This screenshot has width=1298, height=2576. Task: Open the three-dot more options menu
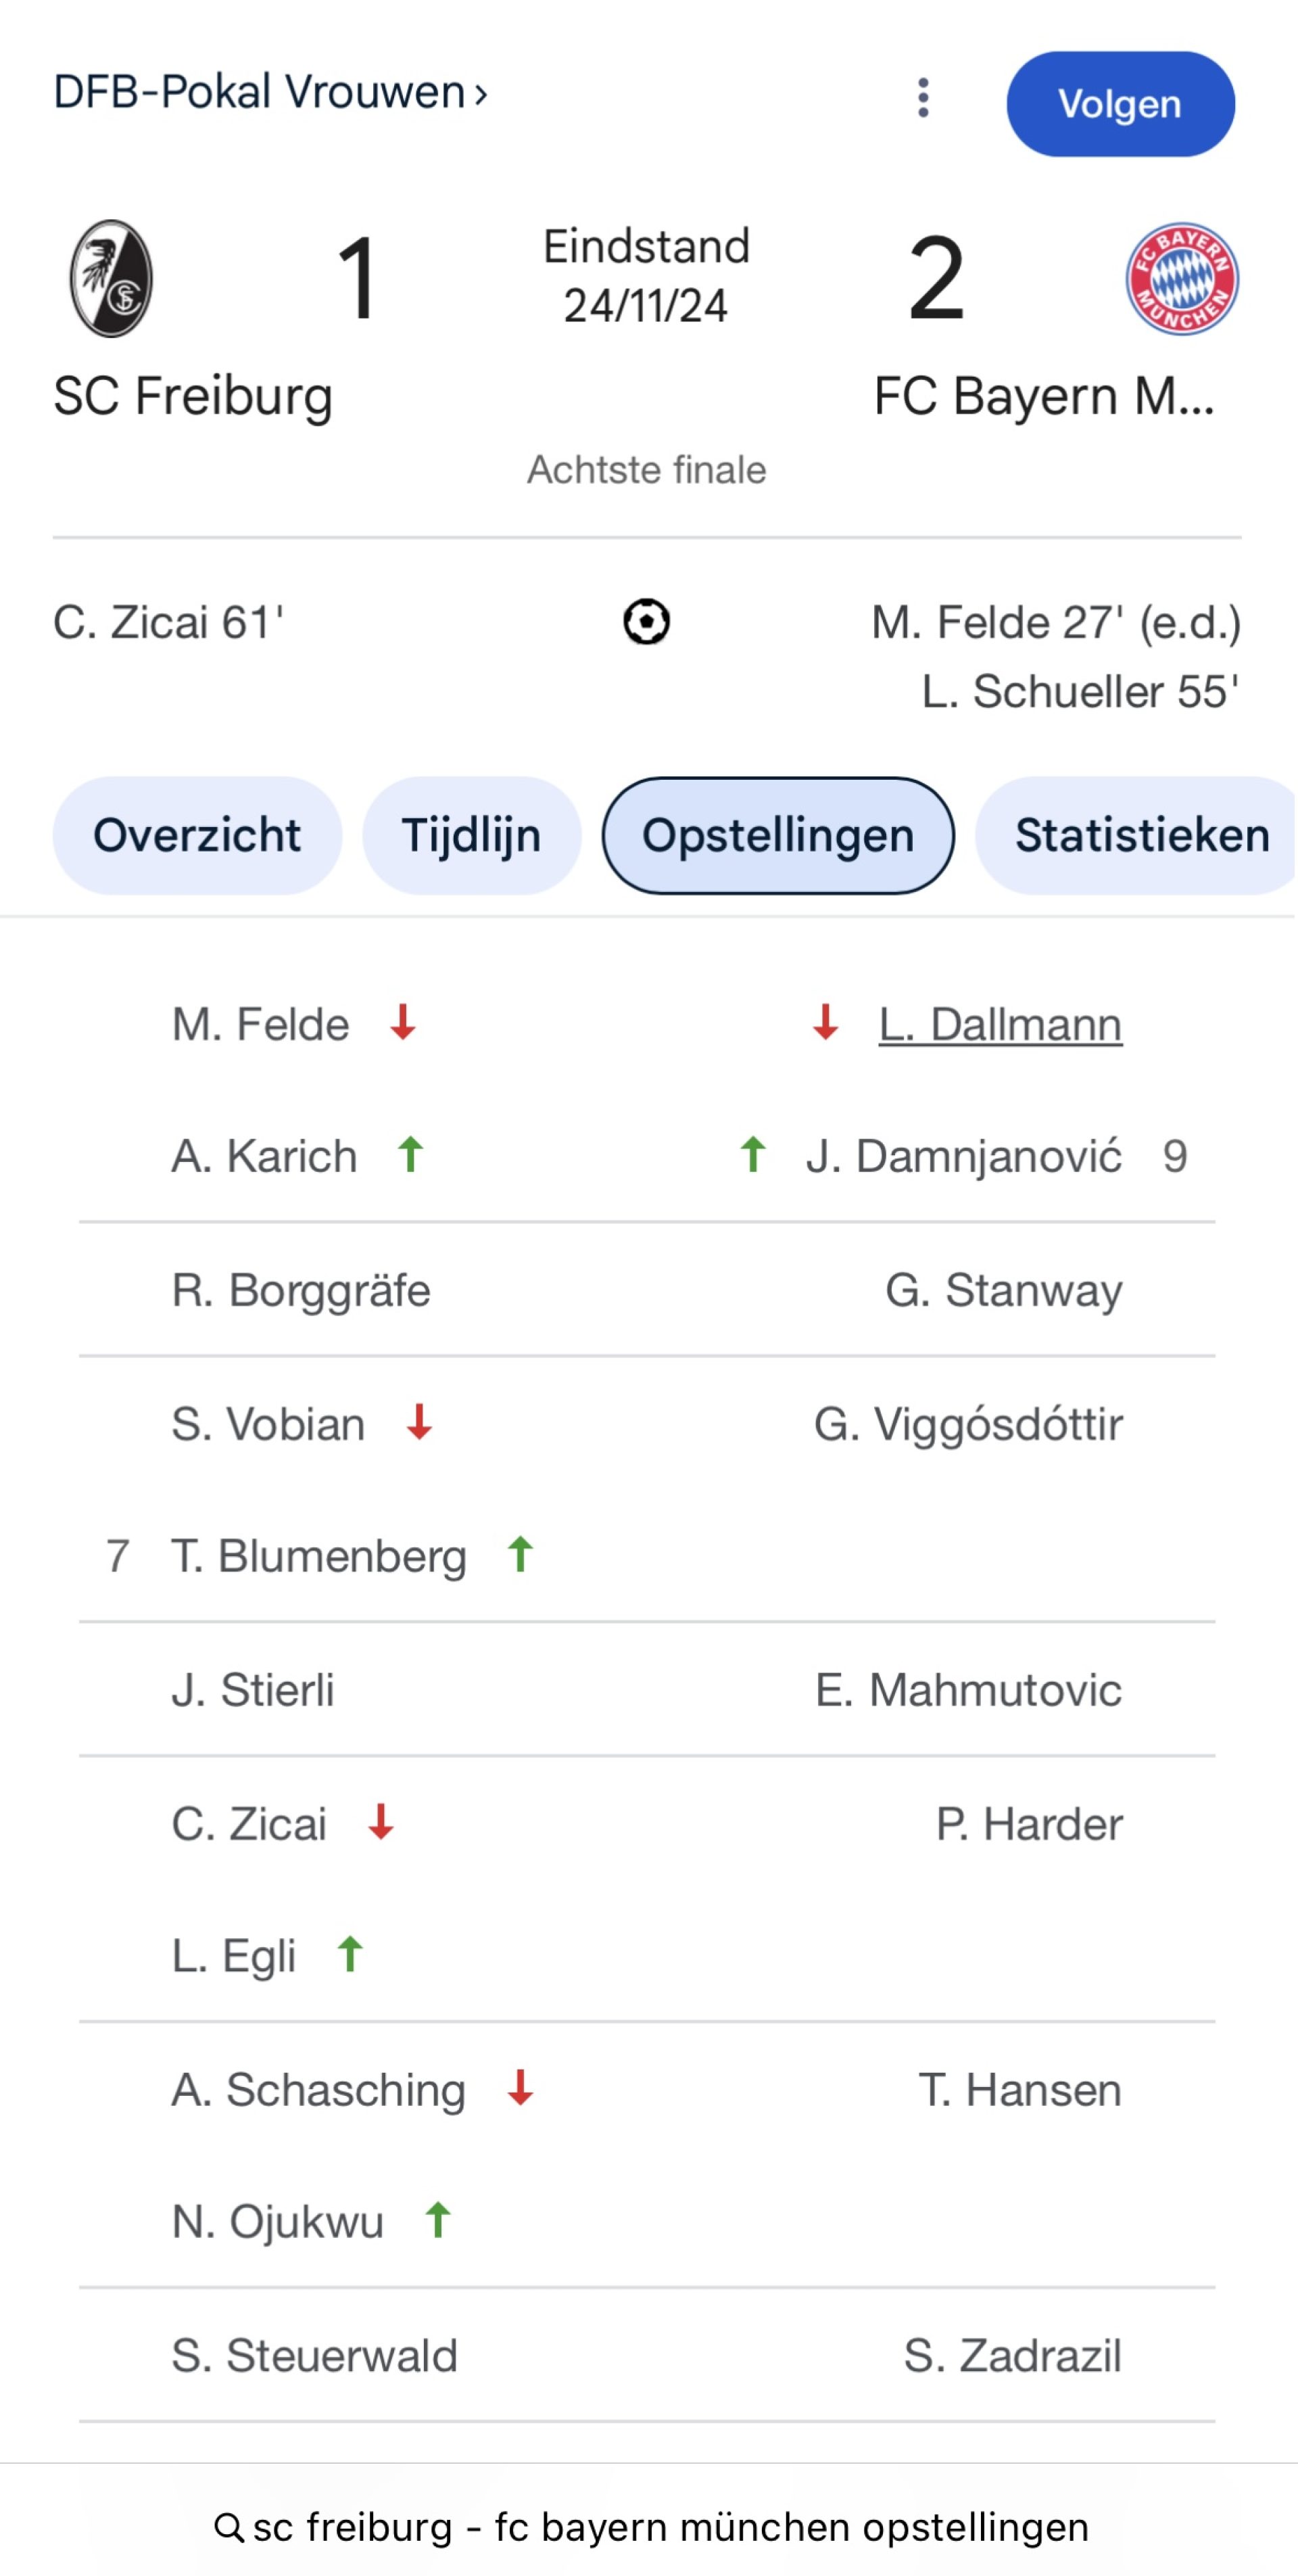click(923, 98)
